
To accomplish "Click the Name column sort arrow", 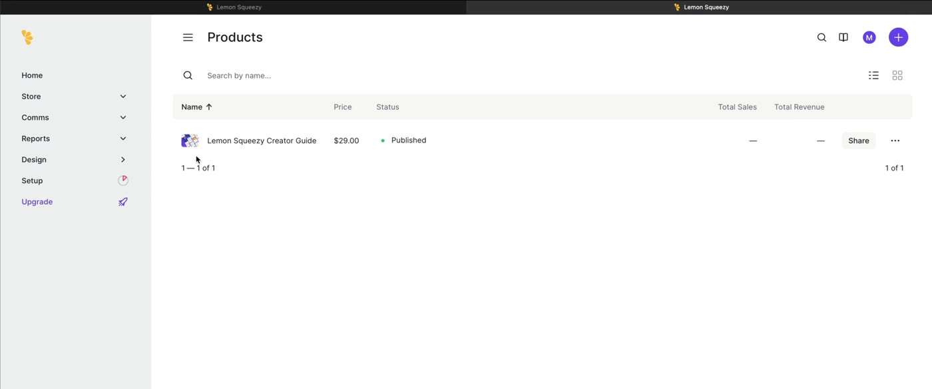I will (209, 107).
